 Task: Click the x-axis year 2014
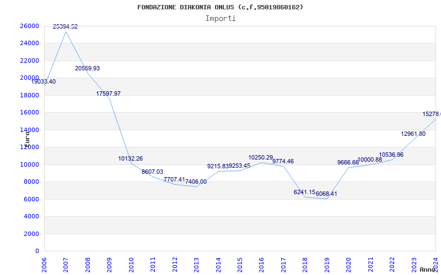pyautogui.click(x=218, y=265)
